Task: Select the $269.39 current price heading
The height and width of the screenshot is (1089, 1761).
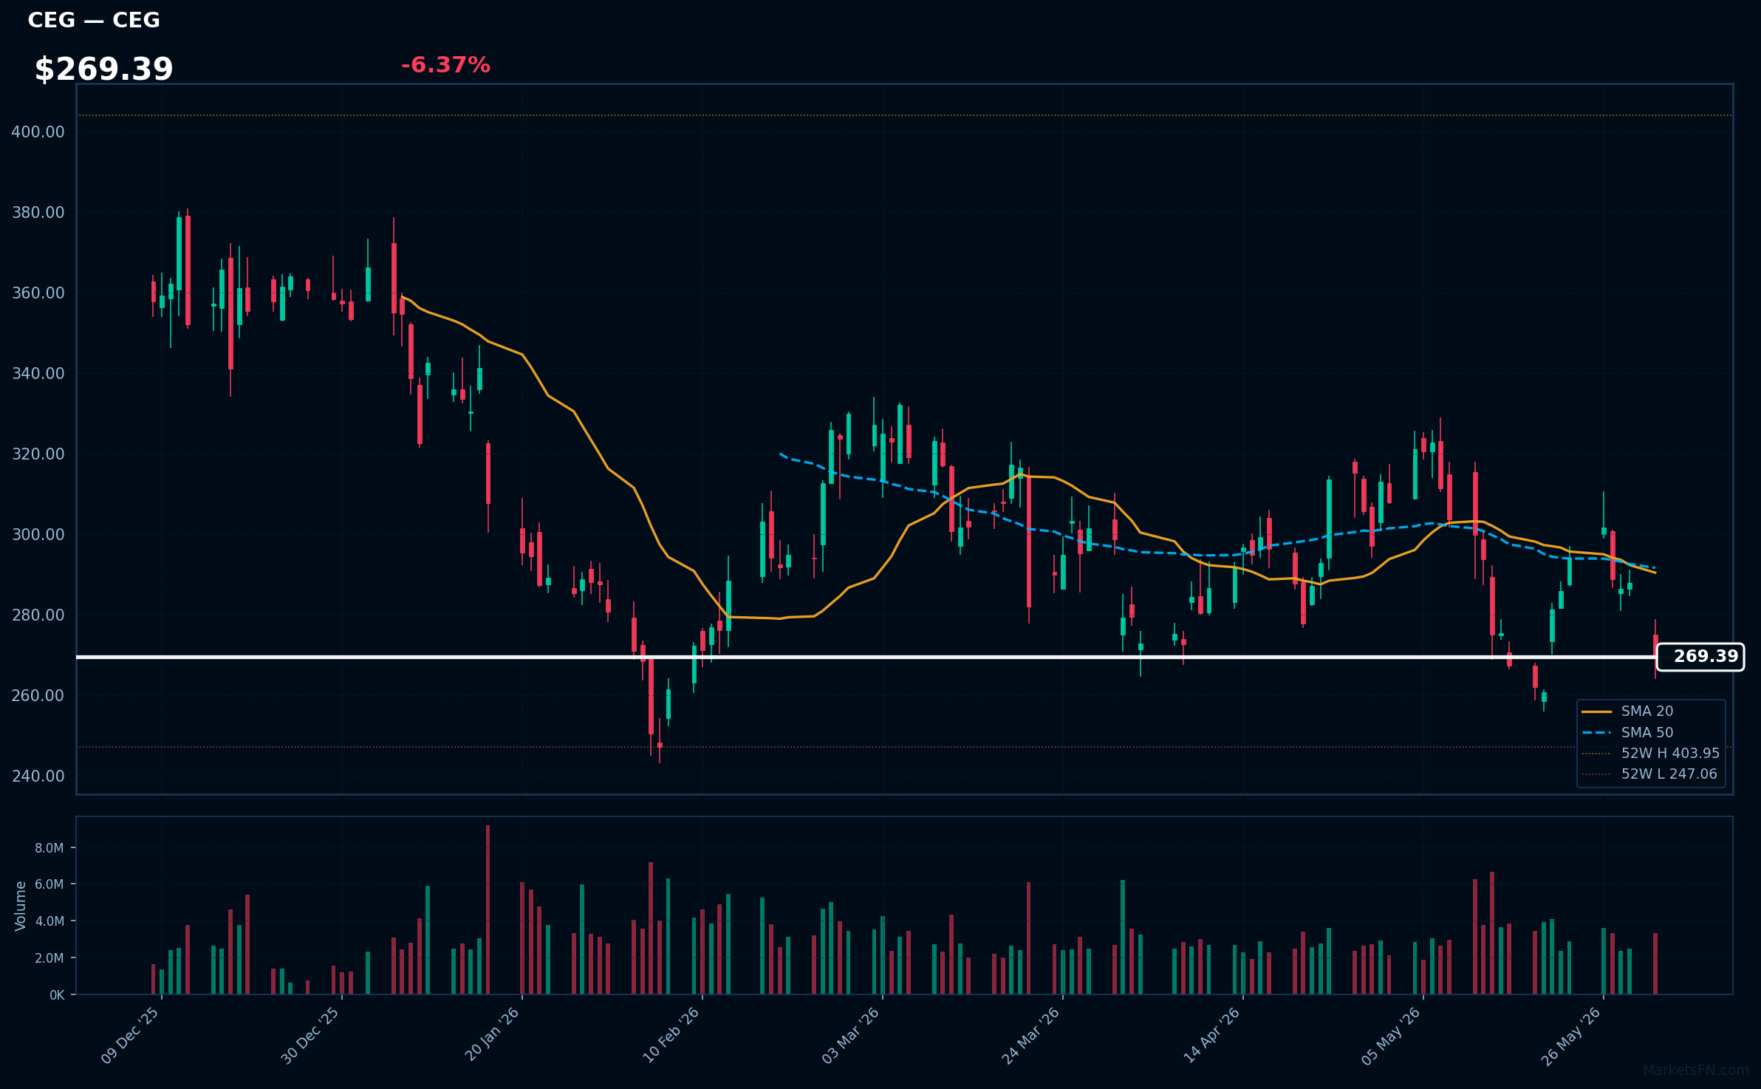Action: [x=104, y=69]
